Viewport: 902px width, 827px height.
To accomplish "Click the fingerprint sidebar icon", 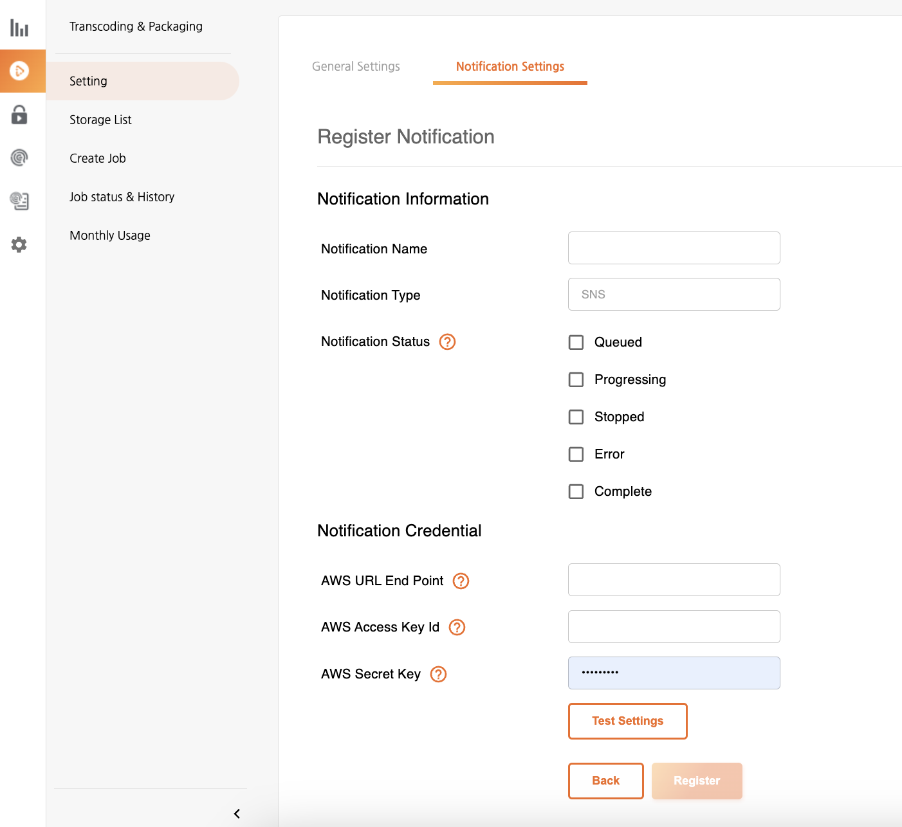I will 19,158.
